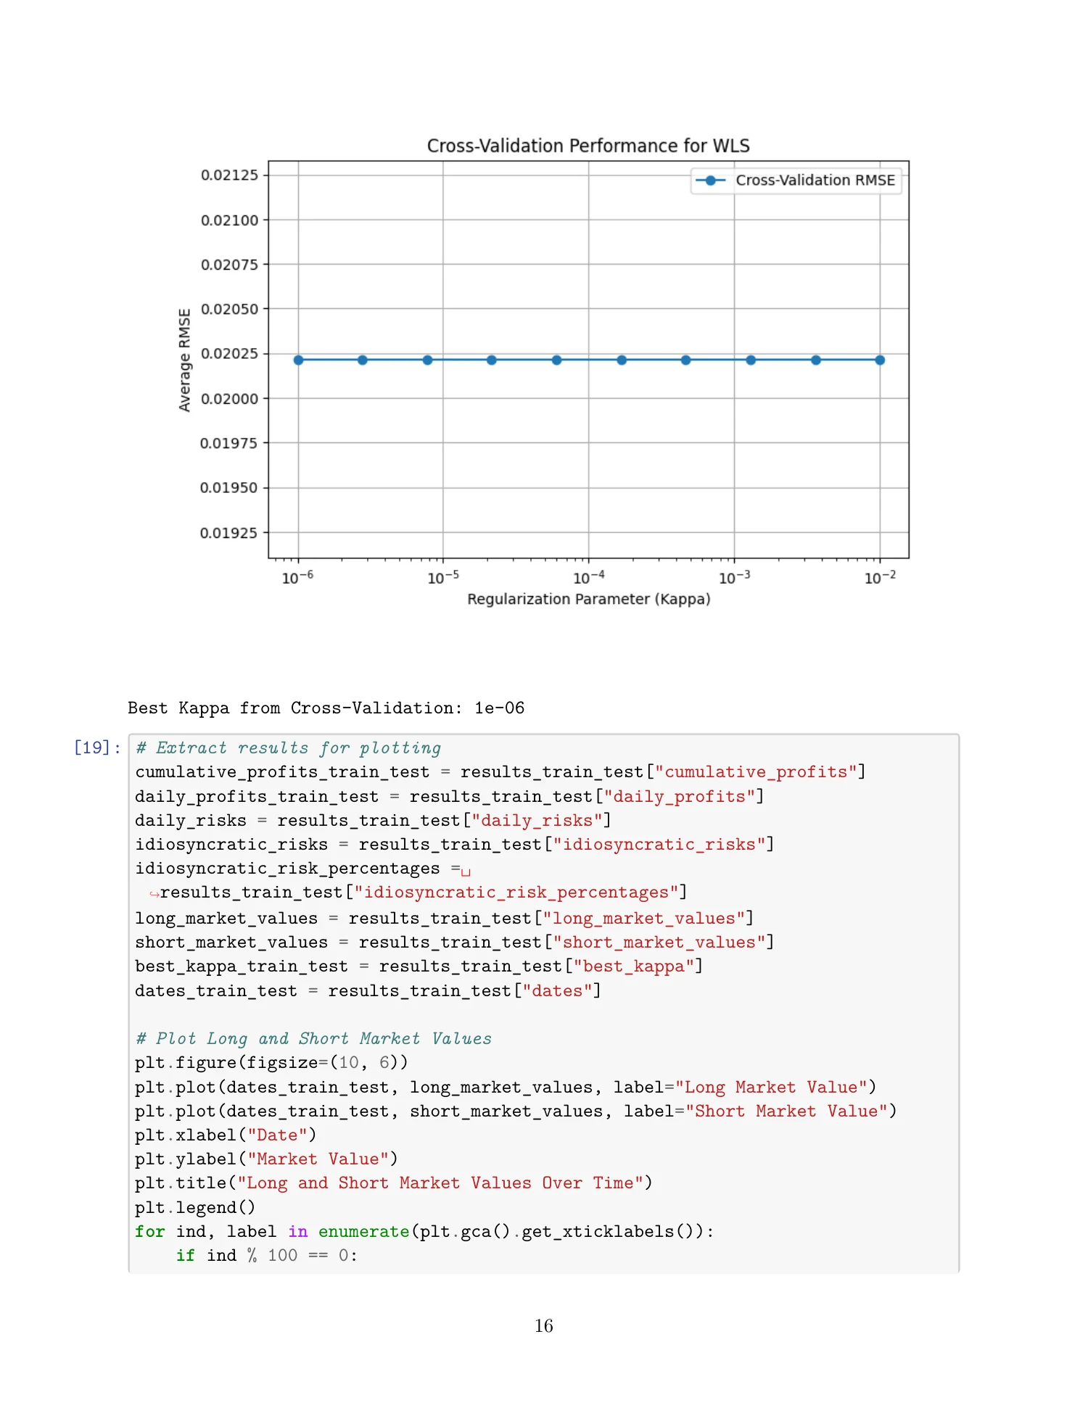The width and height of the screenshot is (1088, 1408).
Task: Click the short_market_values assignment line
Action: click(455, 943)
